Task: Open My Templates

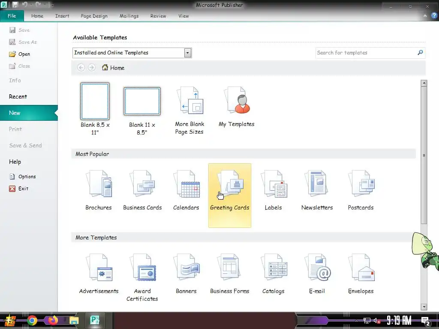Action: pyautogui.click(x=237, y=107)
